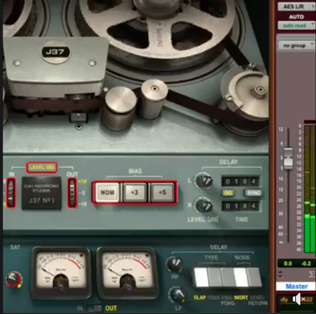Click the R delay time display 0184

pos(241,206)
